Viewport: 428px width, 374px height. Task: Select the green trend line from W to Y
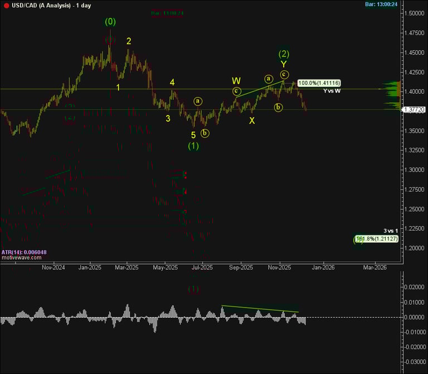[260, 89]
